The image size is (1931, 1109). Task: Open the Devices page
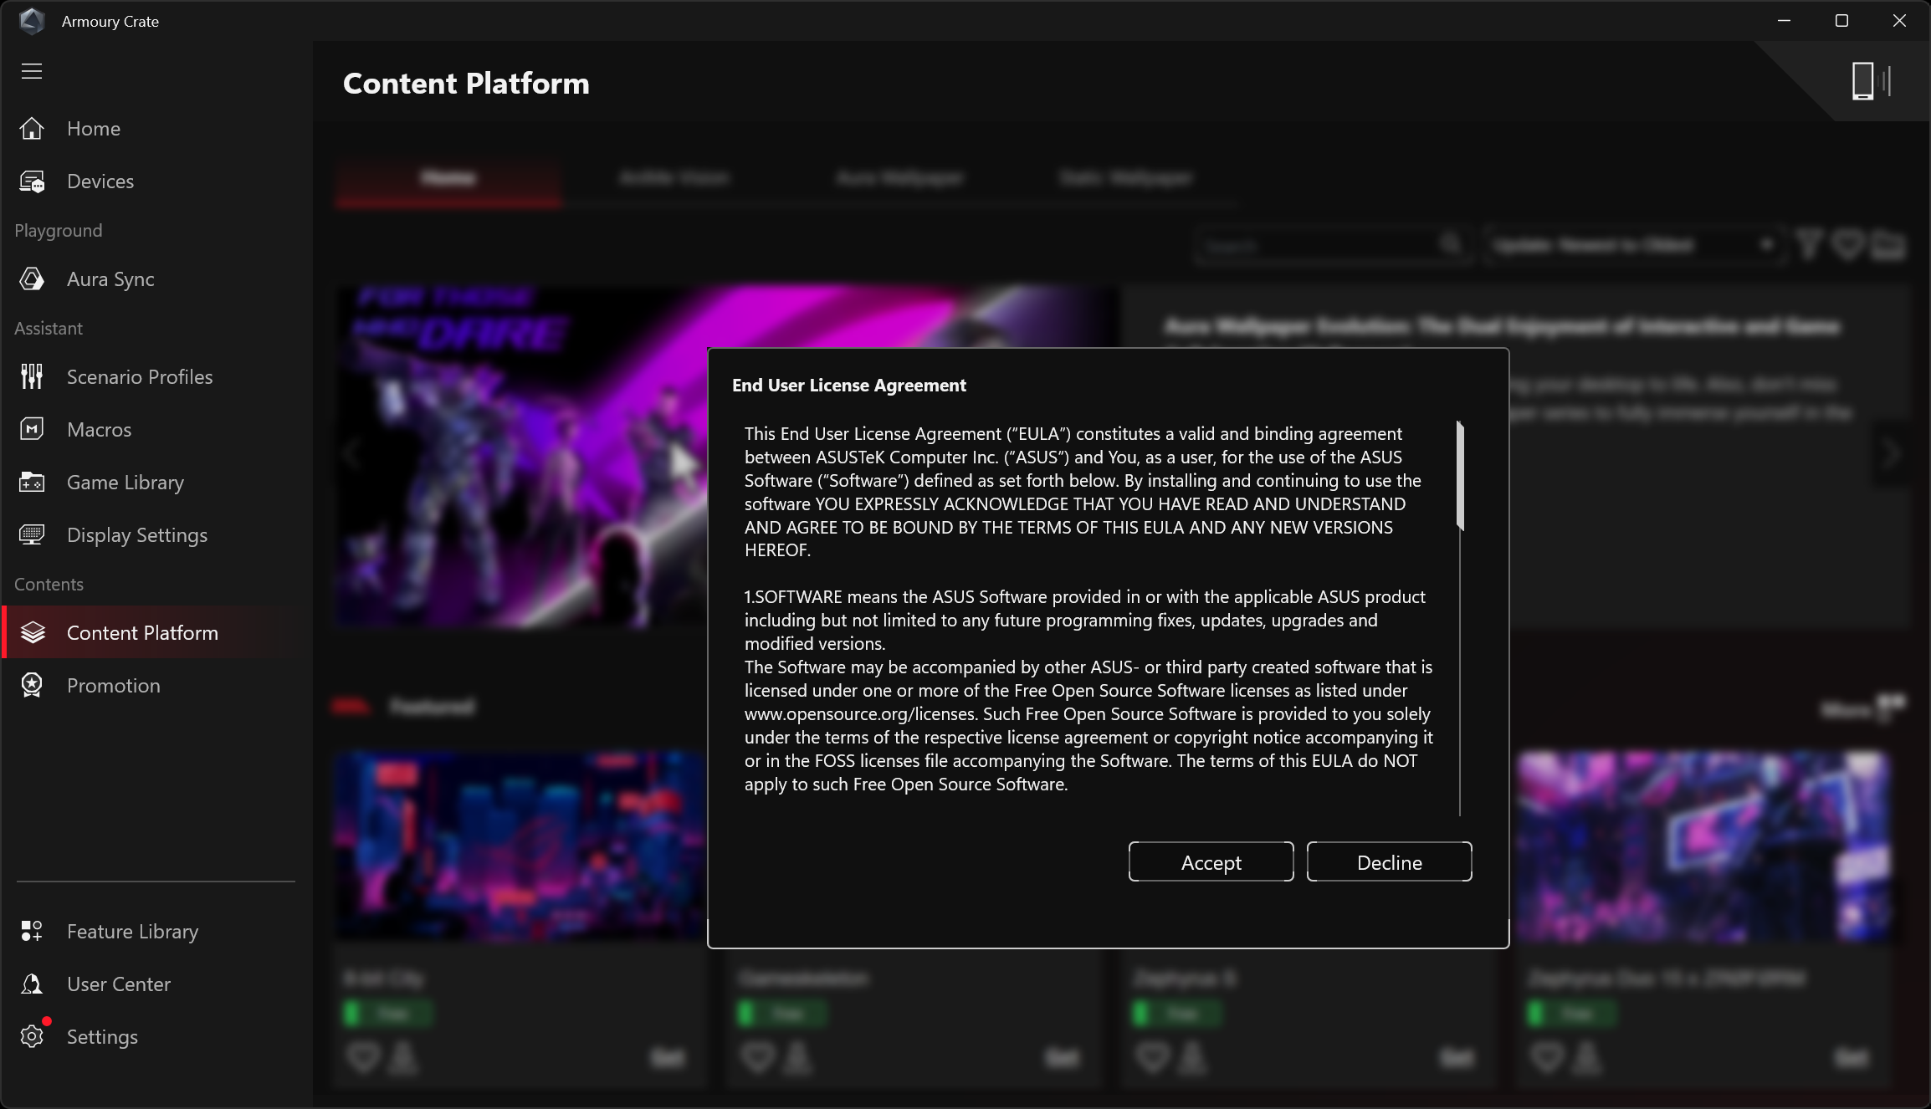100,181
